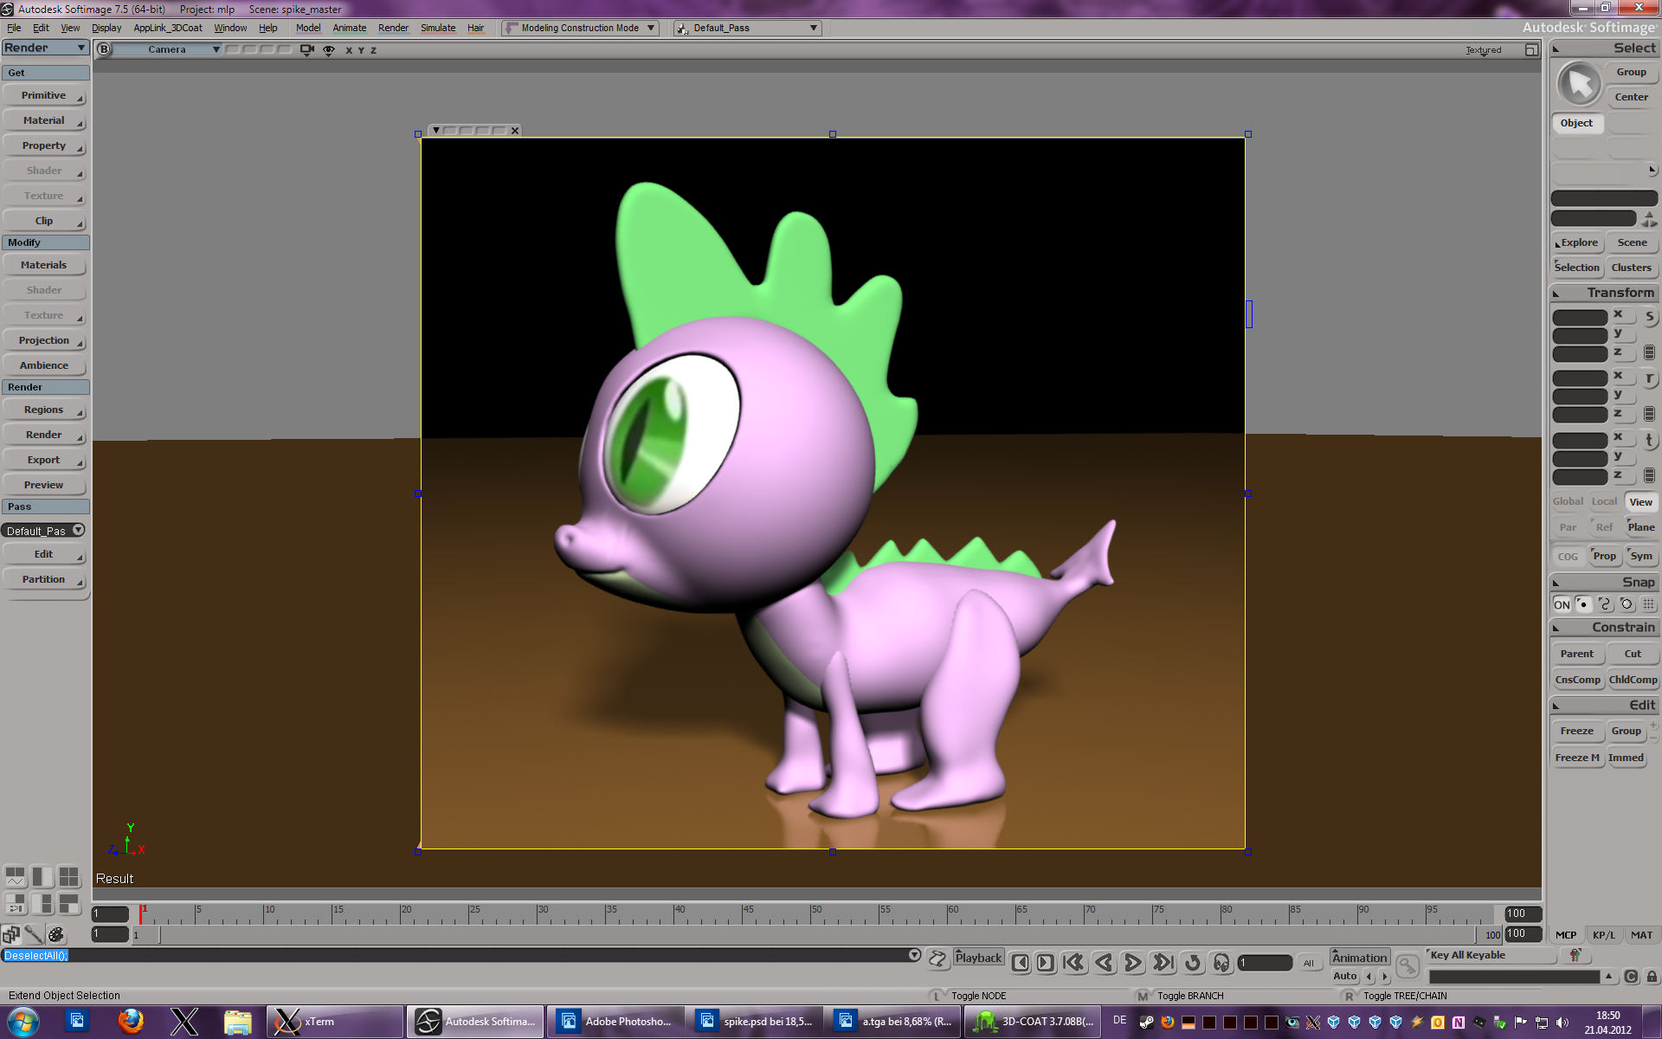Screen dimensions: 1662x1039
Task: Toggle viewport eye visibility icon
Action: [x=329, y=49]
